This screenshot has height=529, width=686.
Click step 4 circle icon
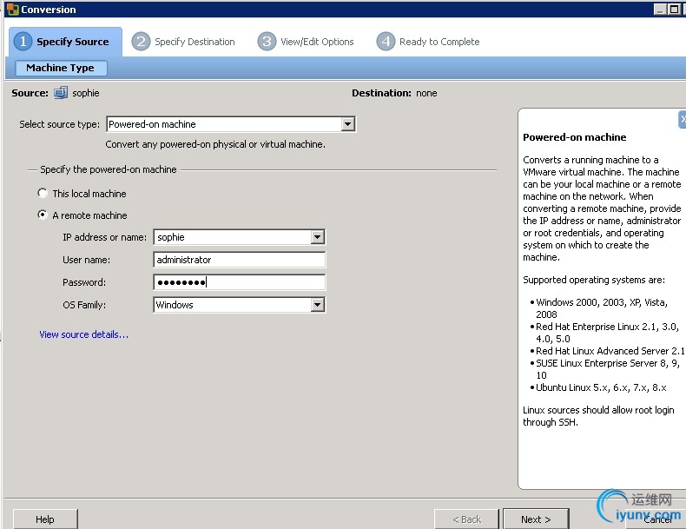tap(386, 42)
